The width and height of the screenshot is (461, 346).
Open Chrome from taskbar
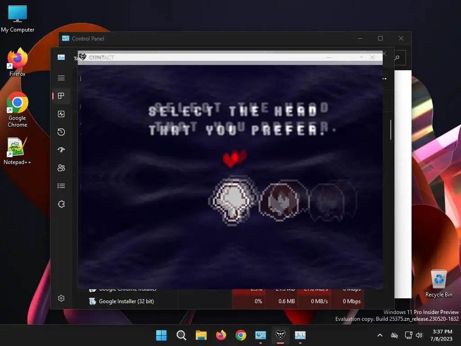click(x=240, y=335)
